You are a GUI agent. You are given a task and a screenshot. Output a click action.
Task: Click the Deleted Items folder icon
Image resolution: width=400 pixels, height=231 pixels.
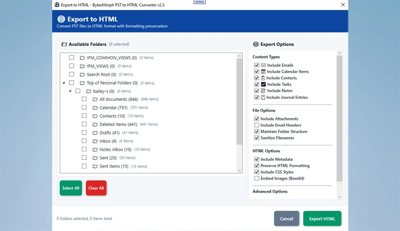pyautogui.click(x=95, y=125)
